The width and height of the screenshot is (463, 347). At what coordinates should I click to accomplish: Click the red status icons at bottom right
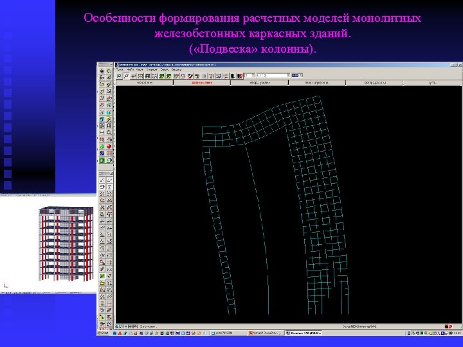pos(449,326)
